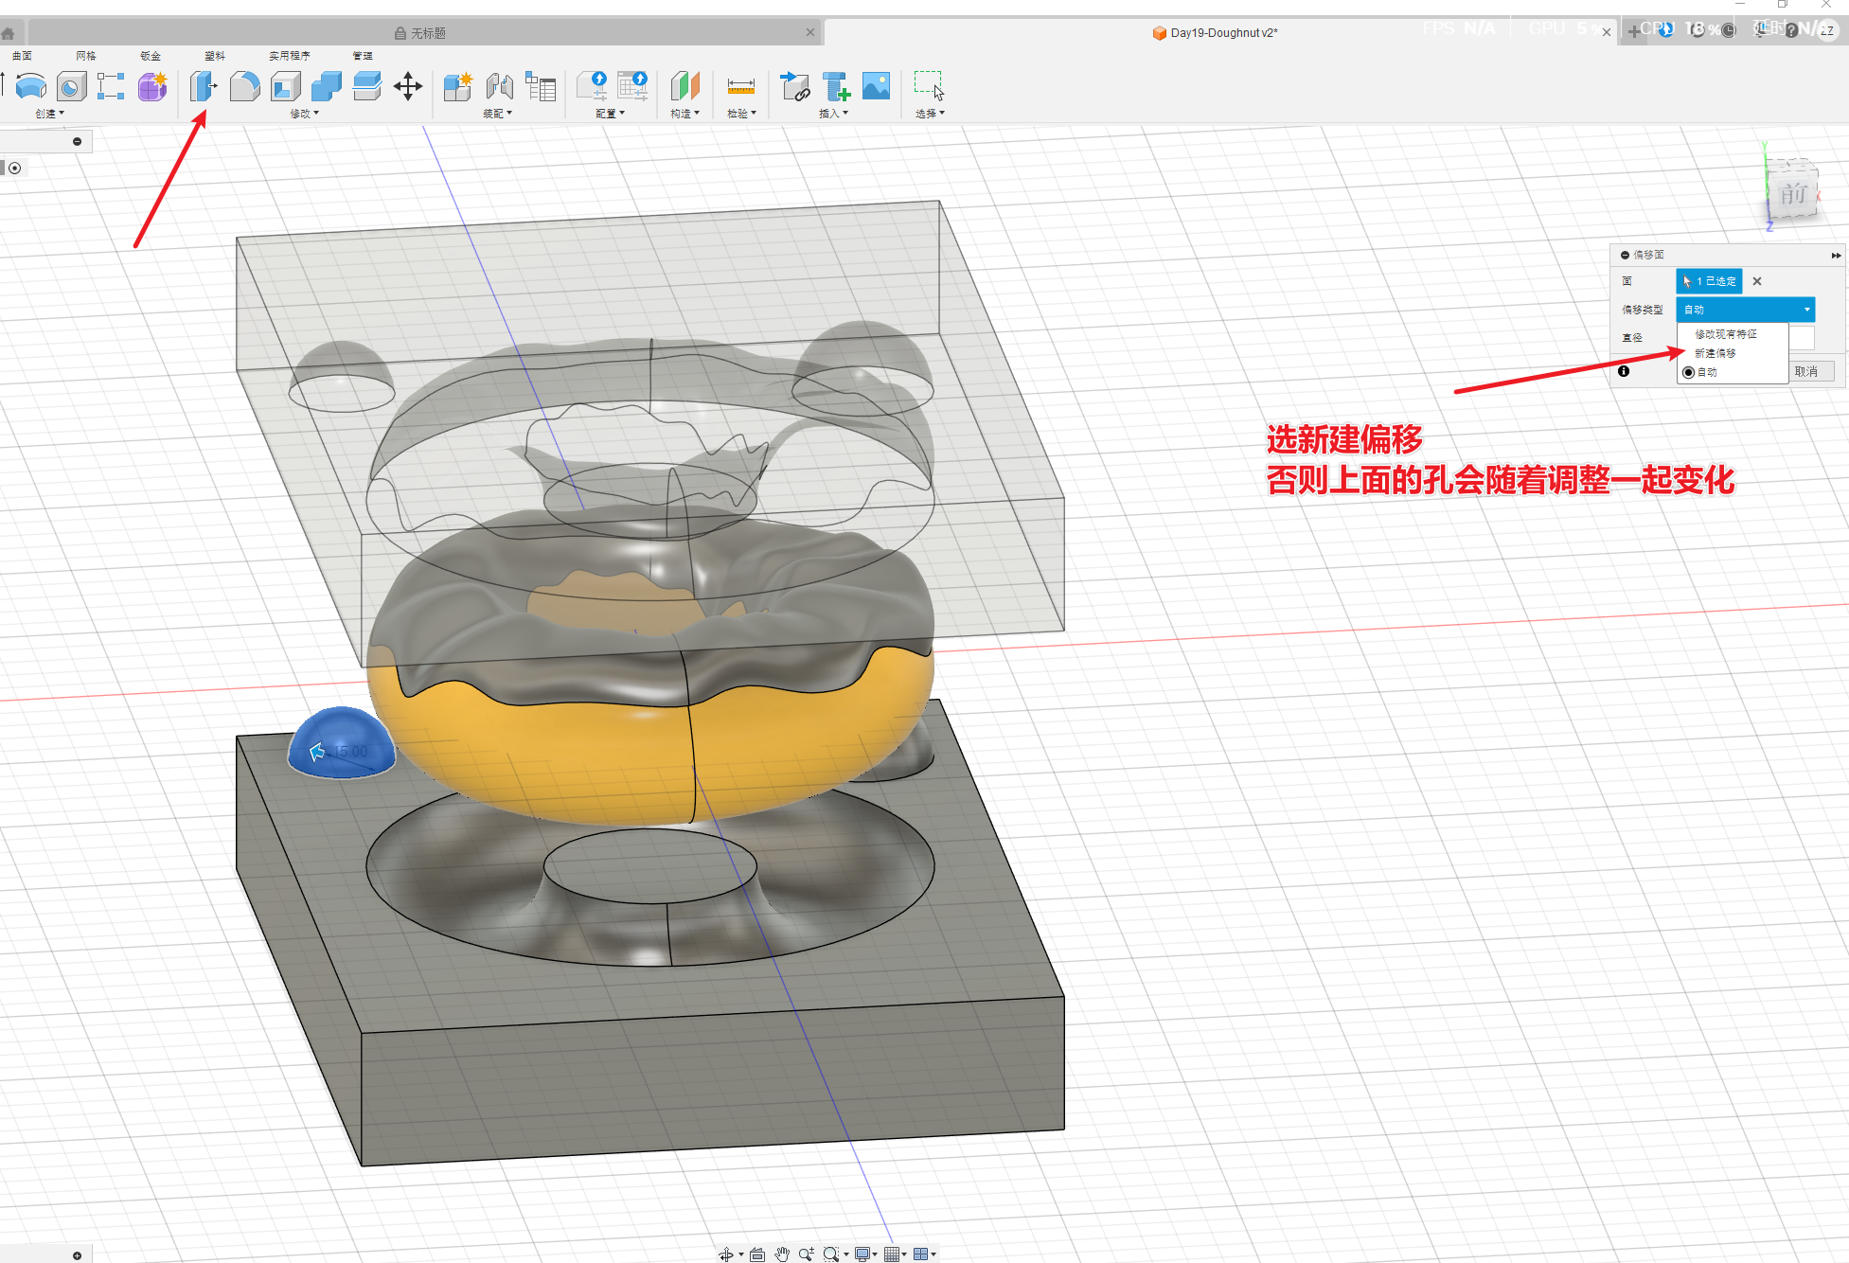The height and width of the screenshot is (1263, 1849).
Task: Choose 新建偏移 in offset type list
Action: click(1715, 353)
